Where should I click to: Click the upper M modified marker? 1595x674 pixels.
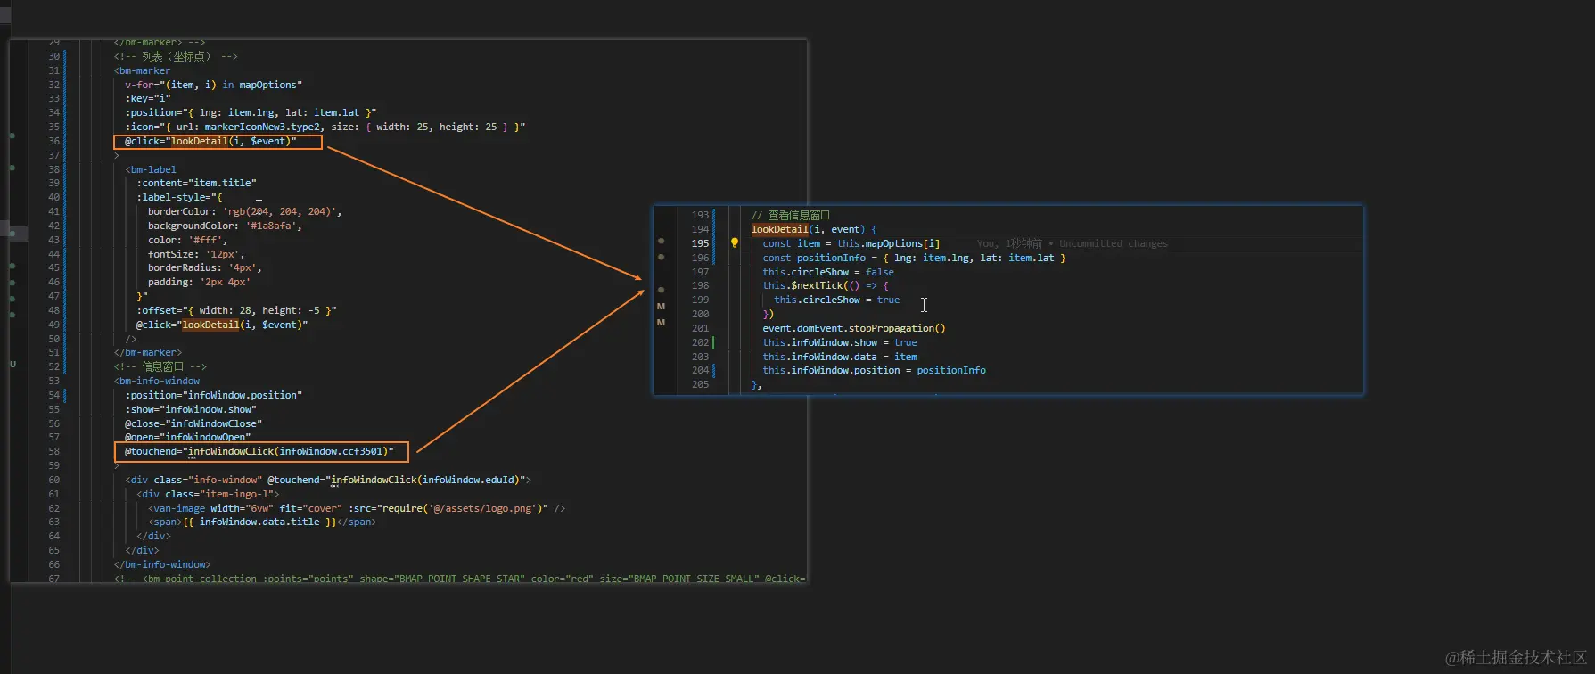click(661, 307)
